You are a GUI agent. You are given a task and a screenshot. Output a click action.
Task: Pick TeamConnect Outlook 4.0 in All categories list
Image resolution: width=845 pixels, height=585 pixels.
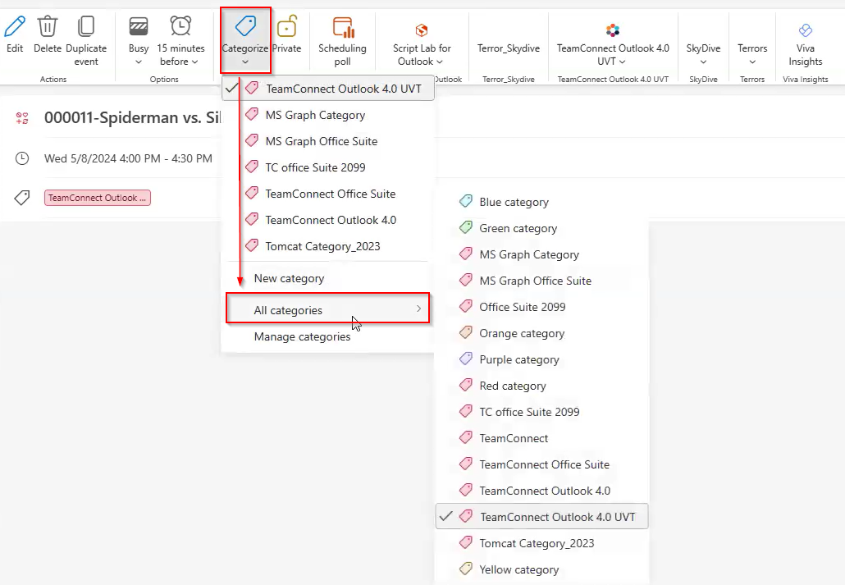541,491
